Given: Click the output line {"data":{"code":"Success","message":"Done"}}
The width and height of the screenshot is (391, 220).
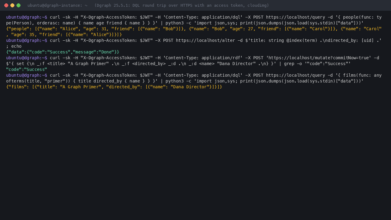Looking at the screenshot, I should (x=63, y=52).
